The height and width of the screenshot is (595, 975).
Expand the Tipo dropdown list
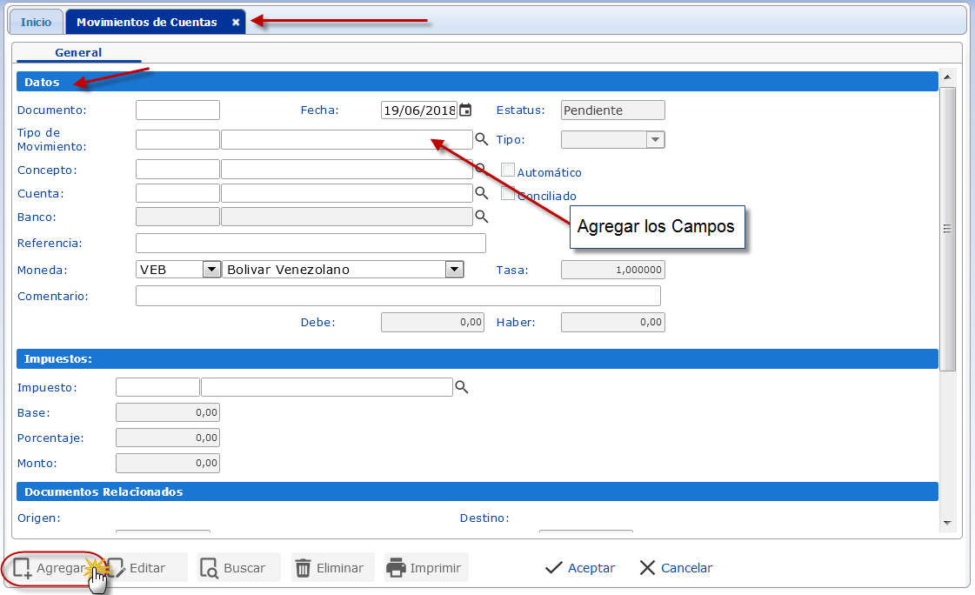click(655, 139)
